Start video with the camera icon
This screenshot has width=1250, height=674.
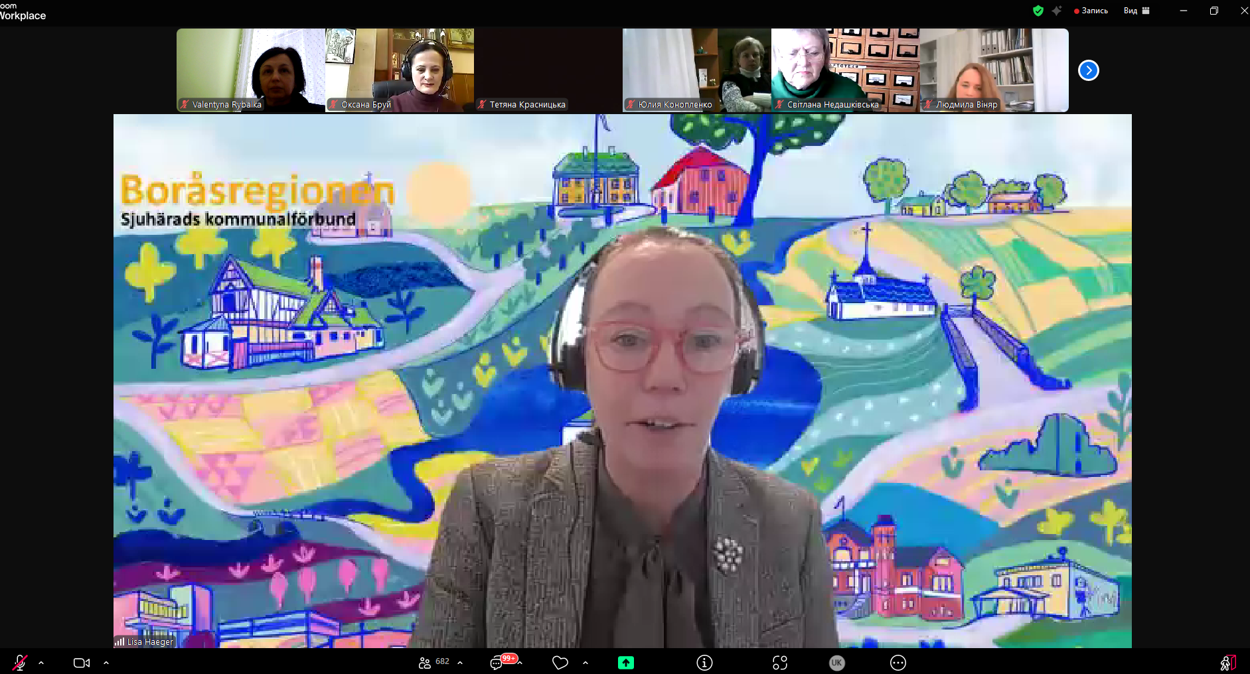coord(82,663)
